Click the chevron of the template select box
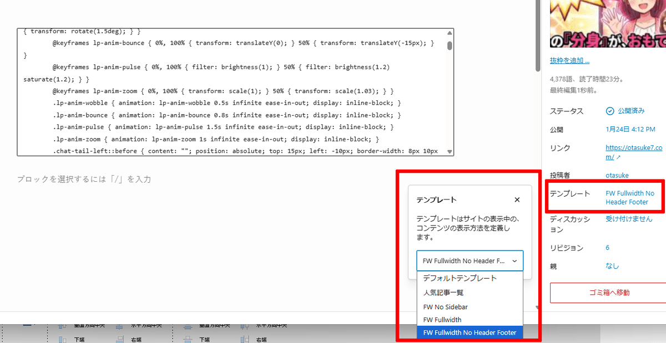This screenshot has height=343, width=666. (514, 260)
